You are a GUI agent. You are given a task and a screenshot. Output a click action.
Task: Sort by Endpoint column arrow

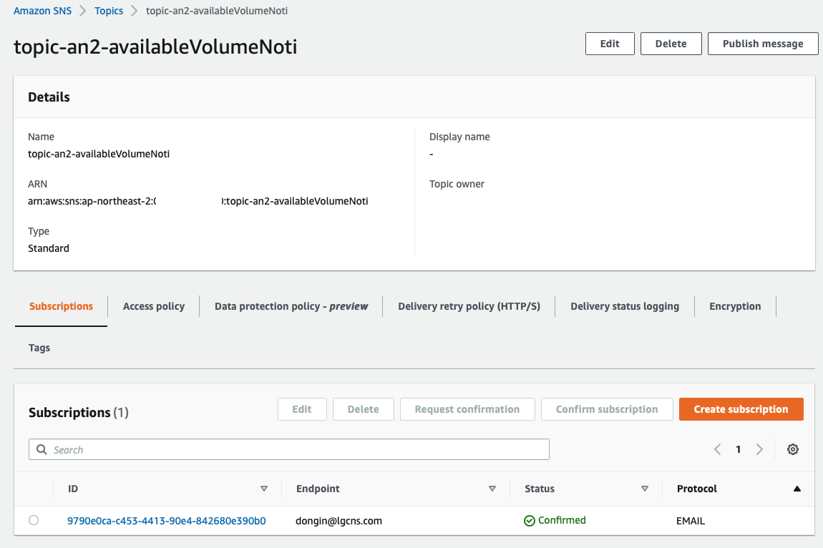pos(492,489)
